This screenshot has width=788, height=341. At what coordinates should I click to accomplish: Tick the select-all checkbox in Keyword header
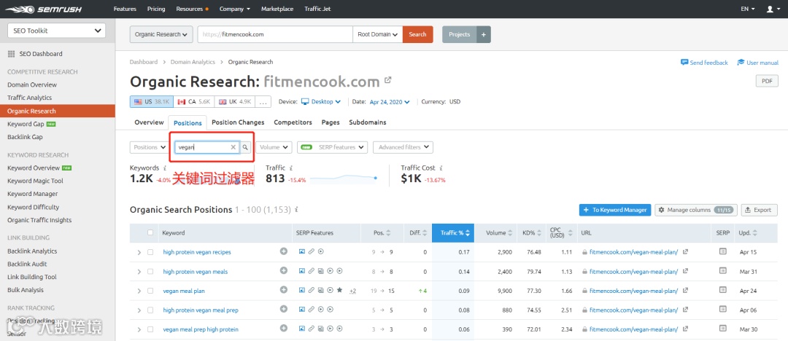(150, 232)
